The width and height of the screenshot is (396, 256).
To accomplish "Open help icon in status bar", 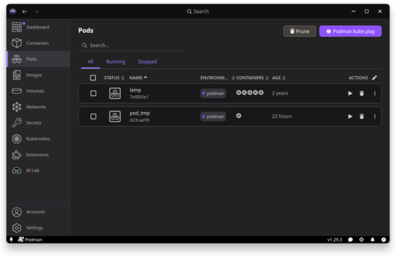I will pyautogui.click(x=383, y=240).
